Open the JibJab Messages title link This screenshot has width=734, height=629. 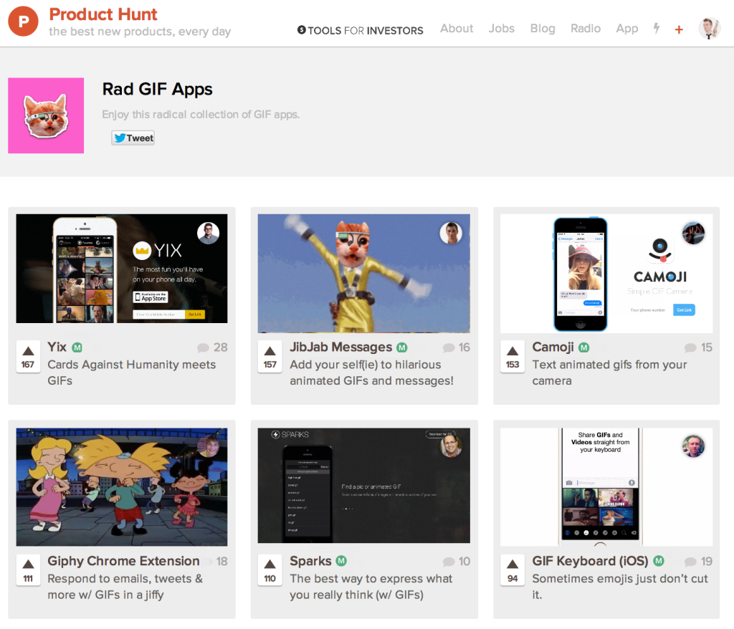[340, 347]
